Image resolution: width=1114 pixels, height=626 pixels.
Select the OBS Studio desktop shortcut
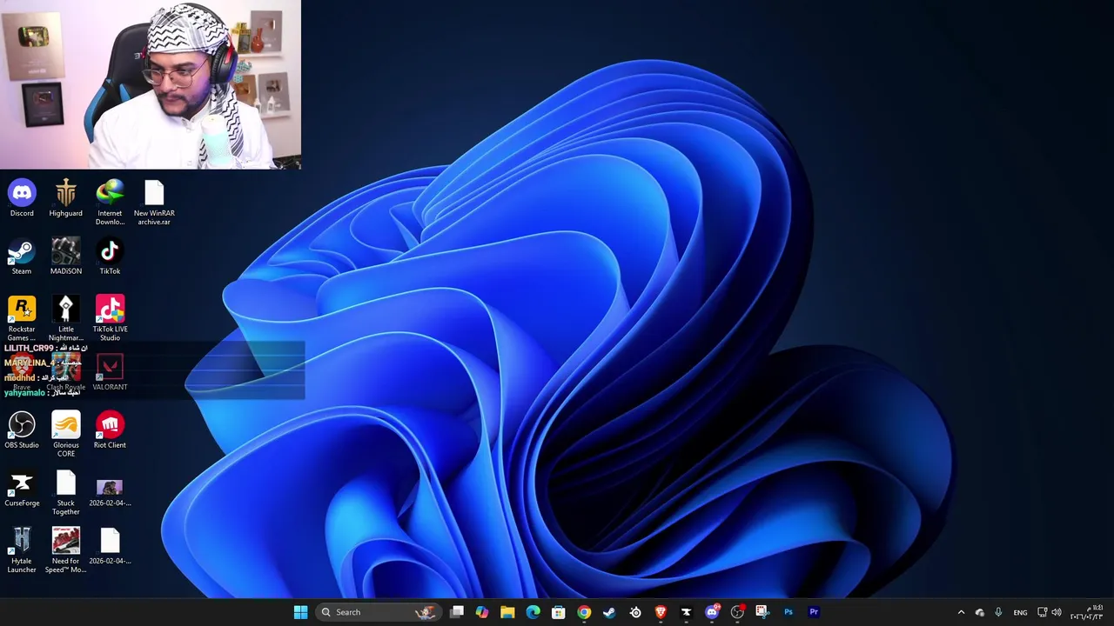(22, 431)
